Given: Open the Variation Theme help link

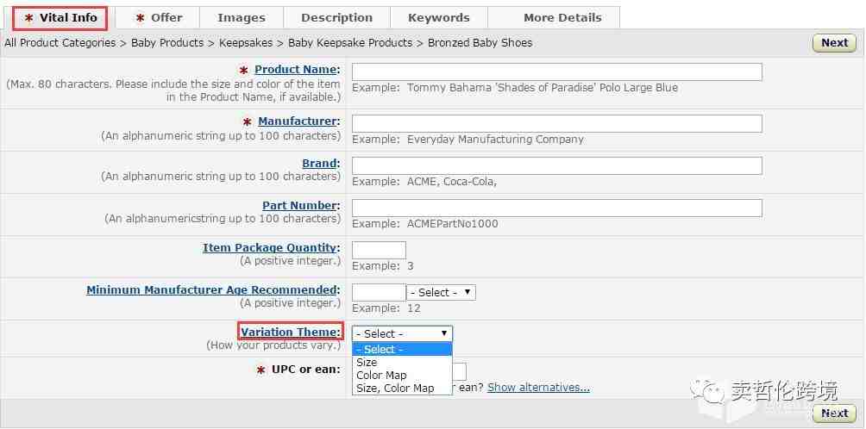Looking at the screenshot, I should click(290, 333).
